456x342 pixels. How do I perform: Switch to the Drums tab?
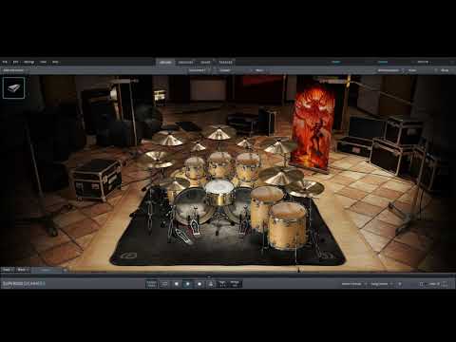coord(165,63)
